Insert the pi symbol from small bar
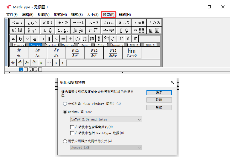240x159 pixels. pos(13,39)
